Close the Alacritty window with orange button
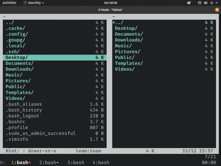The image size is (221, 166). (217, 10)
